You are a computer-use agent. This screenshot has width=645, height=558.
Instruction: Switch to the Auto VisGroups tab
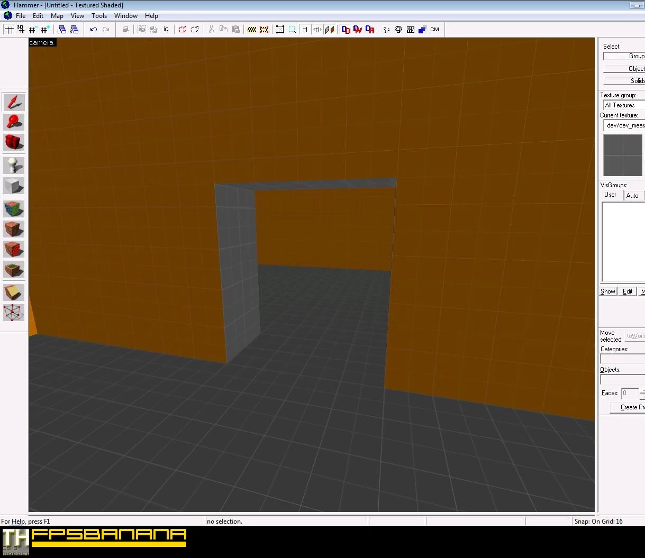[632, 196]
